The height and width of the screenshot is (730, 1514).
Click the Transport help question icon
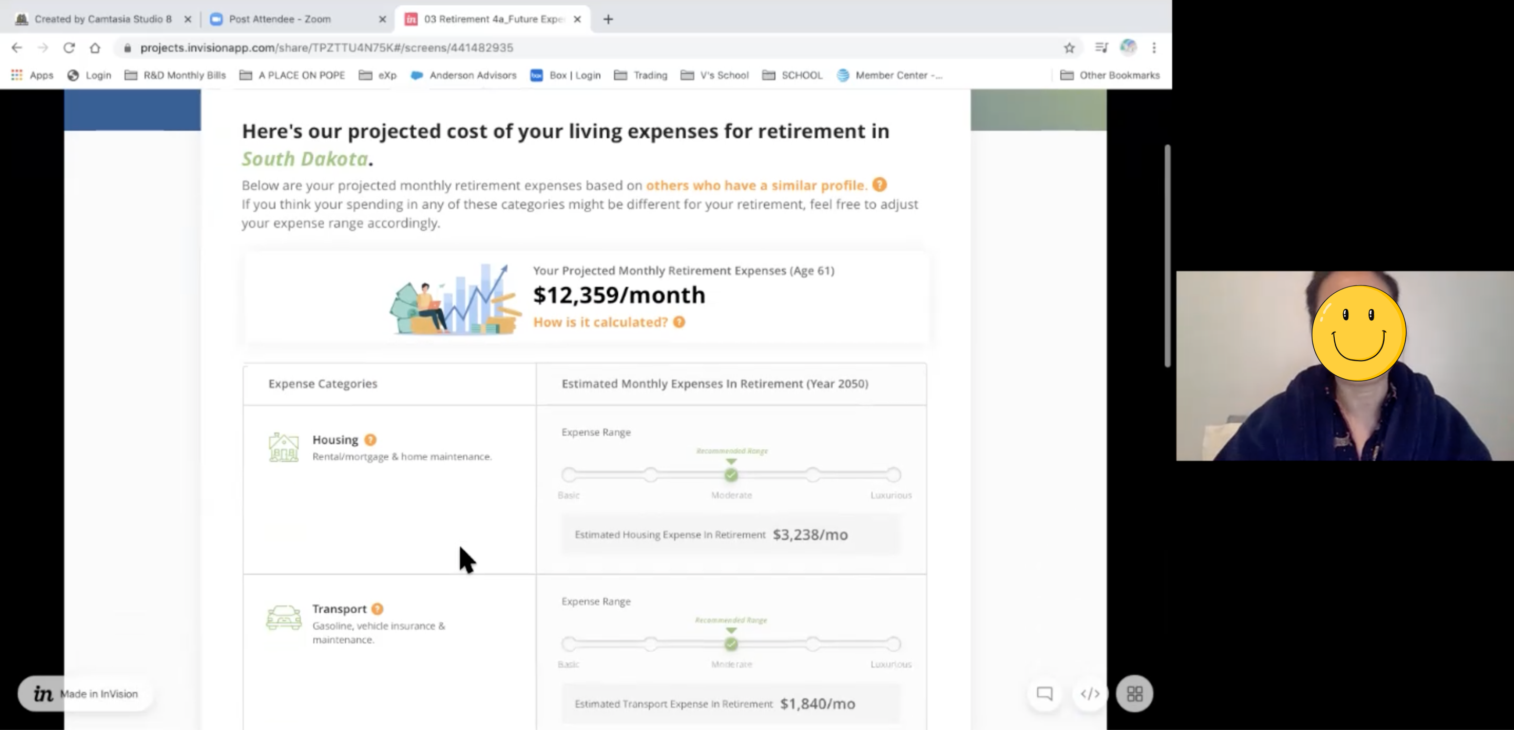click(377, 609)
